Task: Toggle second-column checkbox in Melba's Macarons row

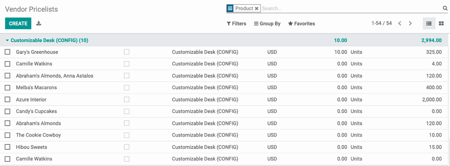Action: (126, 87)
